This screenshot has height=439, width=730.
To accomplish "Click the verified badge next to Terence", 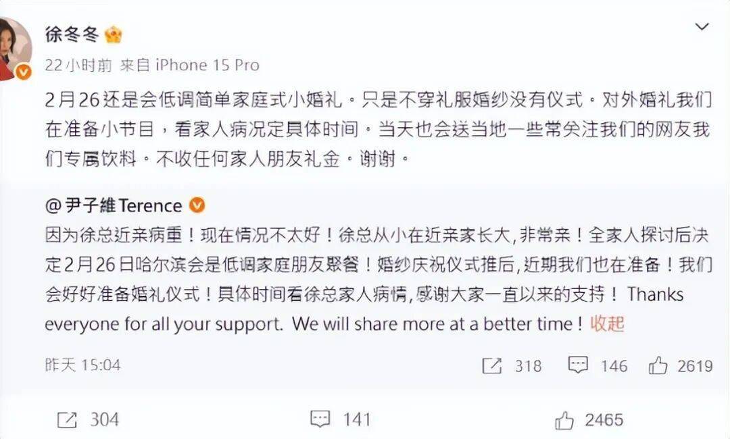I will (x=197, y=205).
